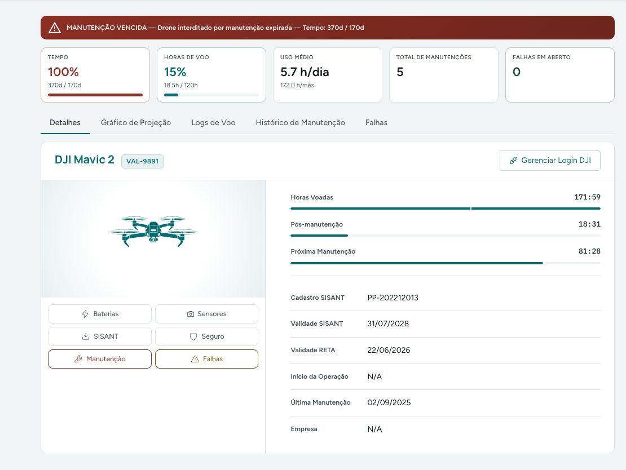
Task: Click the Empresa N/A value
Action: (x=374, y=429)
